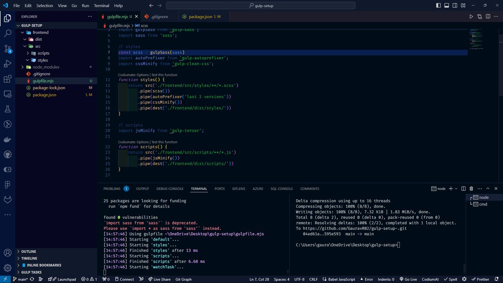The height and width of the screenshot is (283, 503).
Task: Open the Extensions view
Action: (x=8, y=79)
